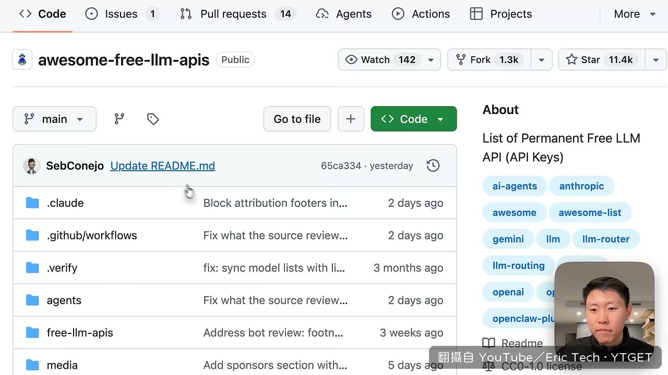
Task: Open the .claude folder
Action: [65, 203]
